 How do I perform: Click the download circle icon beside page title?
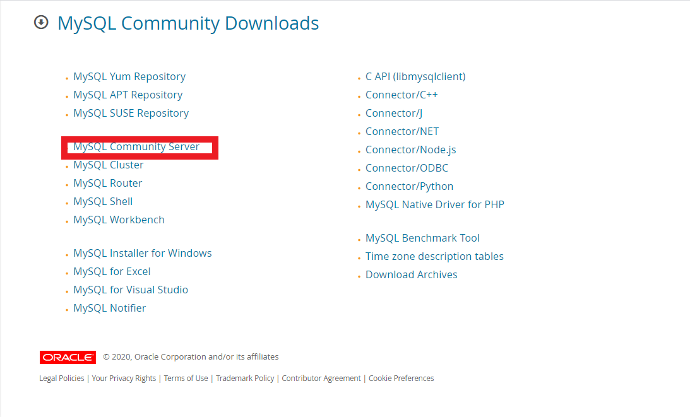pyautogui.click(x=41, y=22)
